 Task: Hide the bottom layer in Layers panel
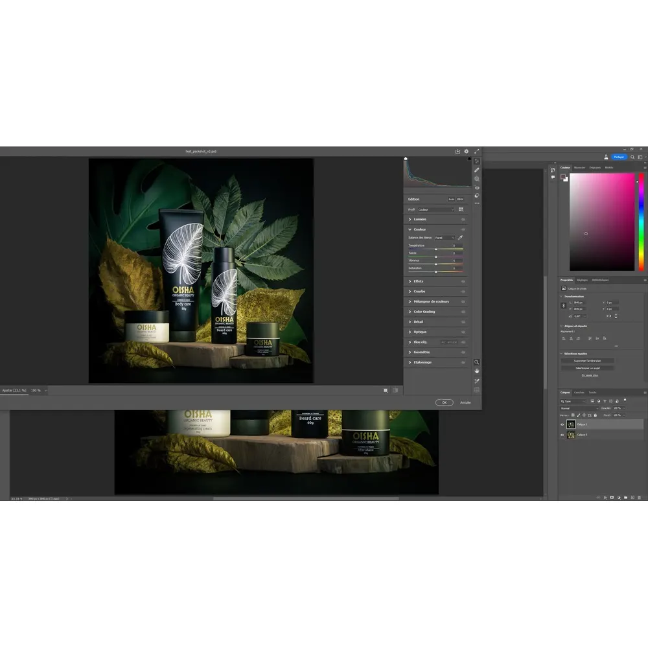[562, 435]
